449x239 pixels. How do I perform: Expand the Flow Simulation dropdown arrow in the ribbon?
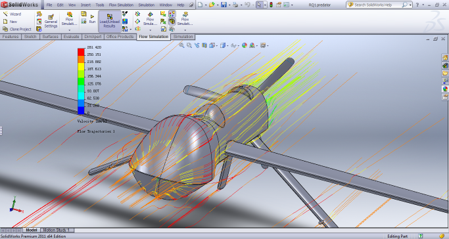tap(69, 30)
